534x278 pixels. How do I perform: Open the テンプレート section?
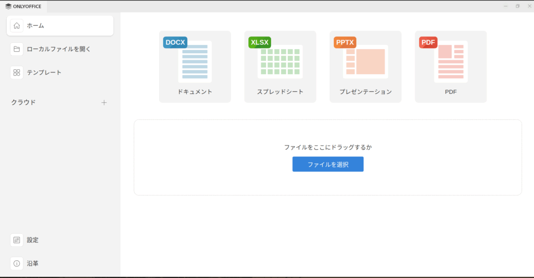(x=60, y=72)
